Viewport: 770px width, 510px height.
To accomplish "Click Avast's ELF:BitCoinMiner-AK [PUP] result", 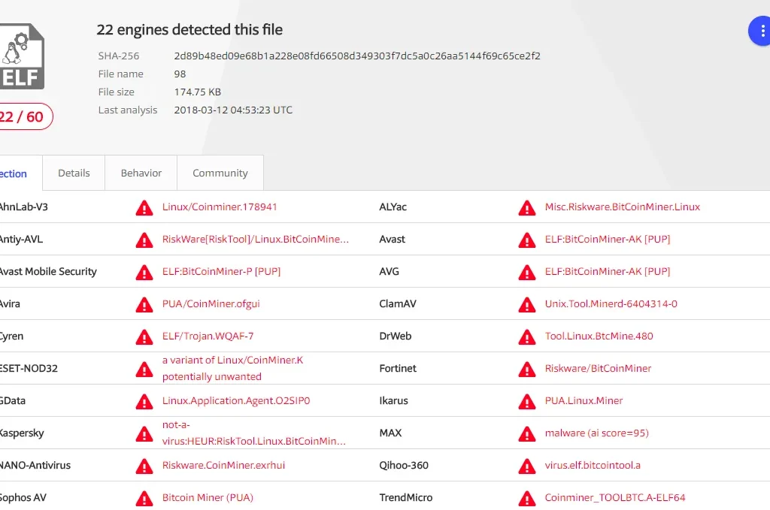I will click(x=608, y=240).
